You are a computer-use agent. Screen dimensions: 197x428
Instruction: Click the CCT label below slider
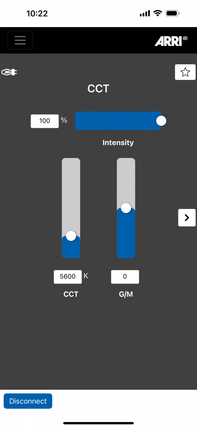71,294
